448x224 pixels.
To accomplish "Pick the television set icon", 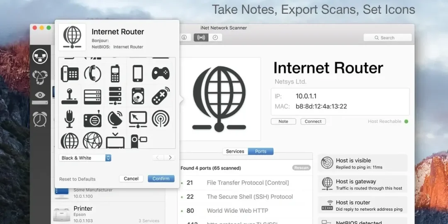I will tap(115, 140).
